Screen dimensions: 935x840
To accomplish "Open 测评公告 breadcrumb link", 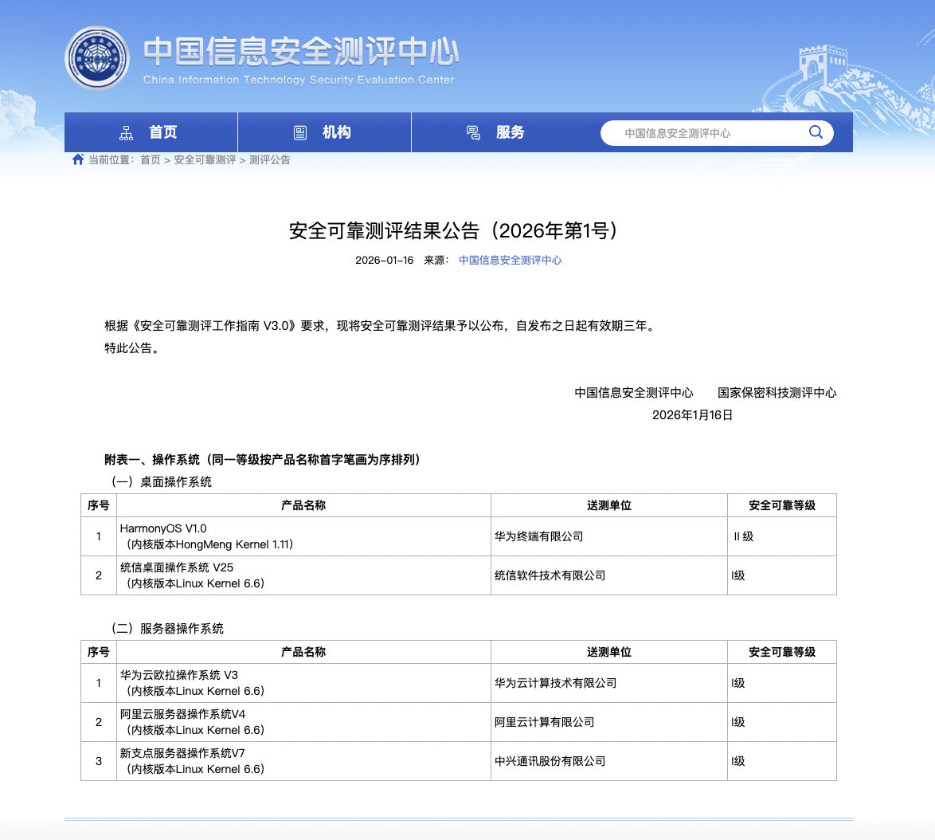I will [270, 160].
